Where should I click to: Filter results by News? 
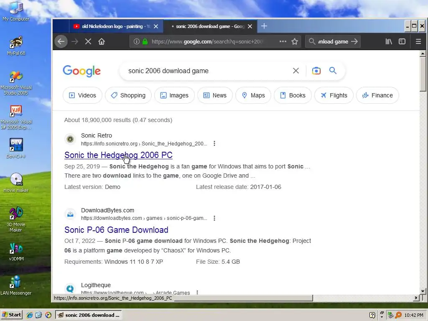point(215,95)
